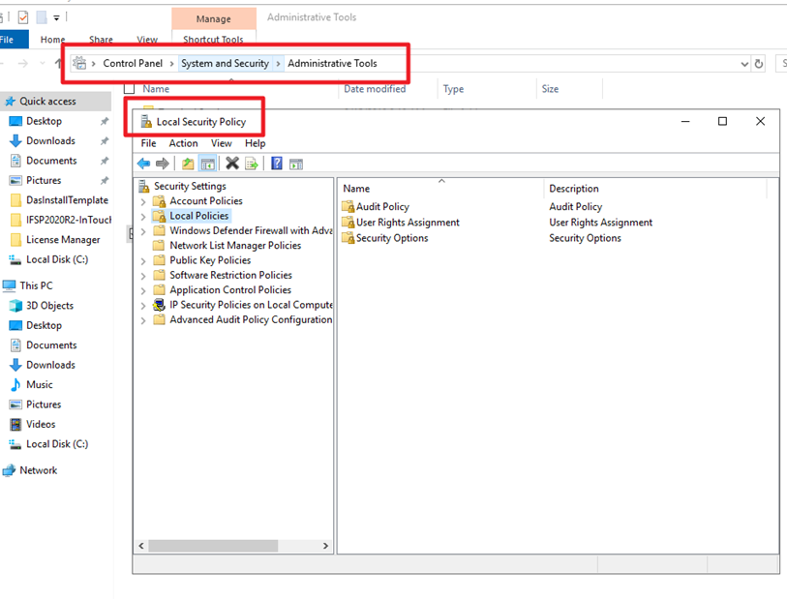Open This PC in navigation pane
This screenshot has height=599, width=787.
click(x=36, y=286)
